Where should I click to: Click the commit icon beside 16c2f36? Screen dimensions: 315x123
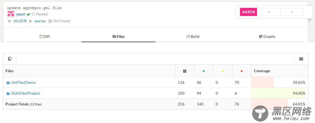coord(9,21)
